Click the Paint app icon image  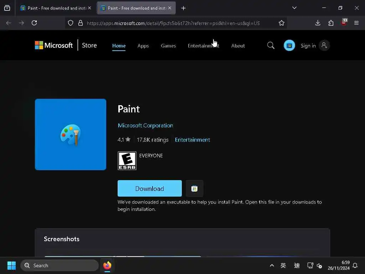(x=71, y=135)
